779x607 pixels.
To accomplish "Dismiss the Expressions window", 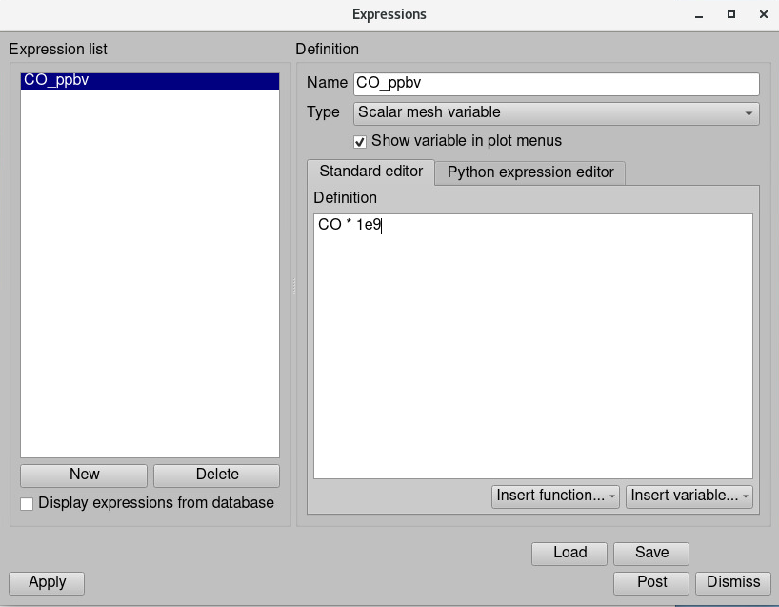I will point(733,582).
